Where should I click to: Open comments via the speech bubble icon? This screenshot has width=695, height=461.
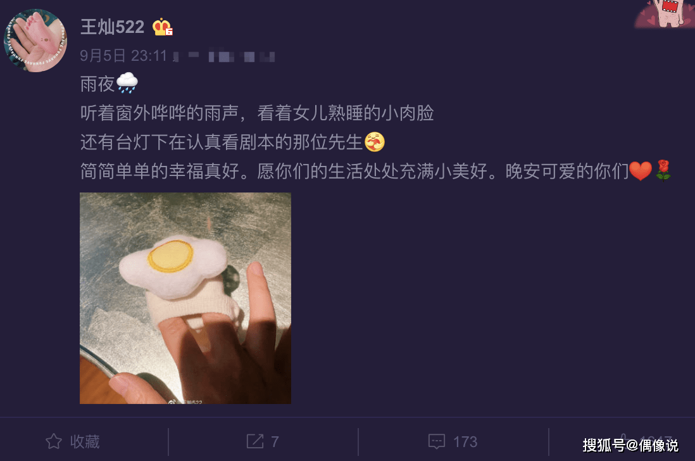coord(437,441)
